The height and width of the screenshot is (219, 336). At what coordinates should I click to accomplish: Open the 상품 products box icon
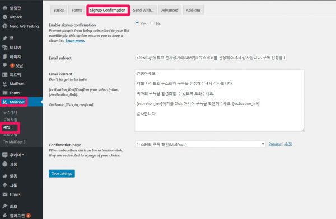pos(4,164)
